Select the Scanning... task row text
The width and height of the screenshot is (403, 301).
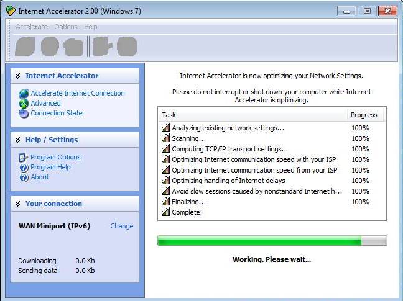[x=188, y=138]
